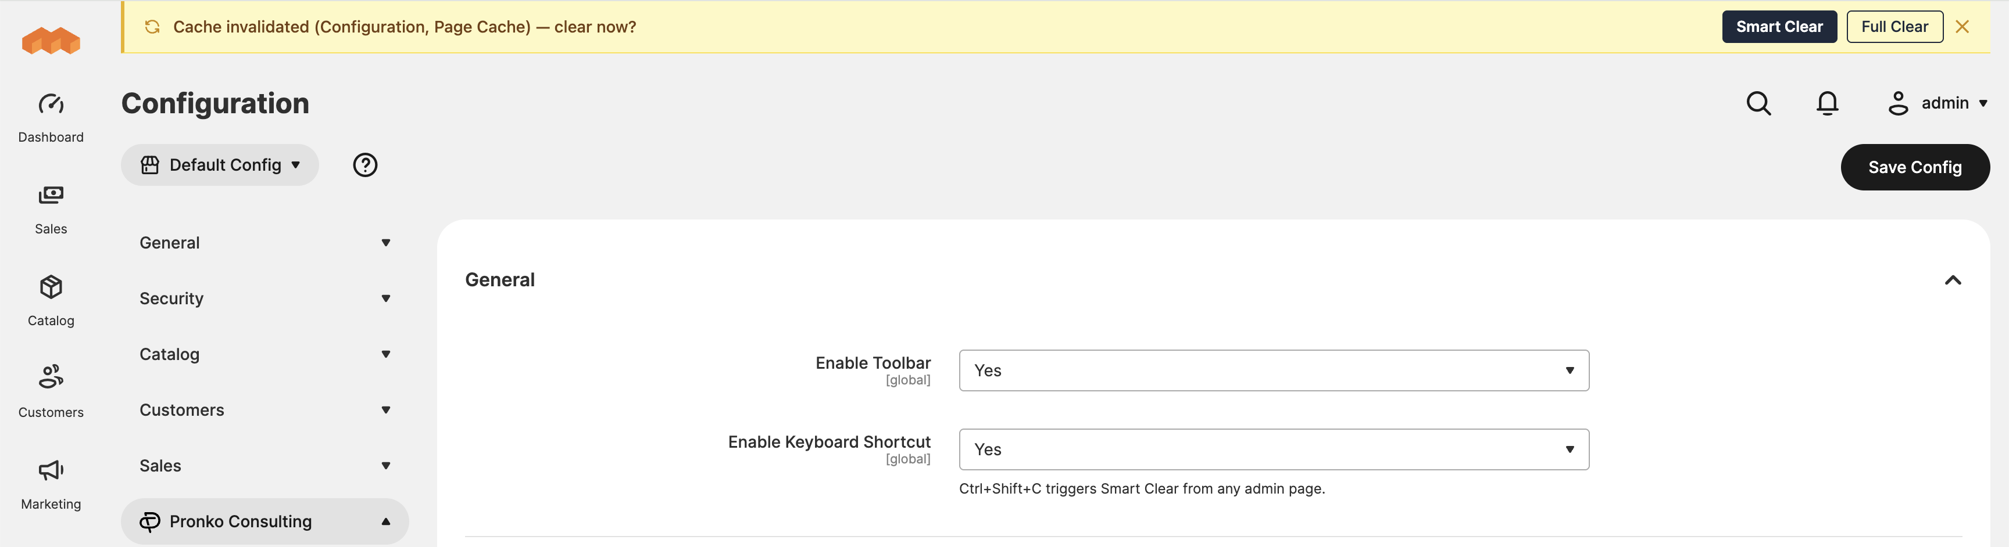This screenshot has width=2009, height=547.
Task: Click Full Clear button
Action: [1894, 27]
